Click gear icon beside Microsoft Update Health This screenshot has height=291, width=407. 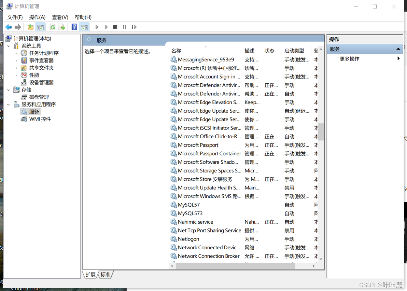[174, 188]
